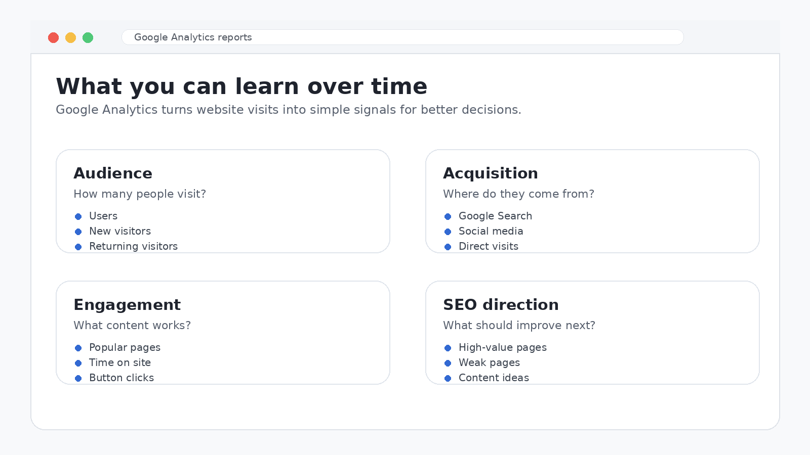This screenshot has width=810, height=455.
Task: Click the heading What you can learn over time
Action: 241,86
